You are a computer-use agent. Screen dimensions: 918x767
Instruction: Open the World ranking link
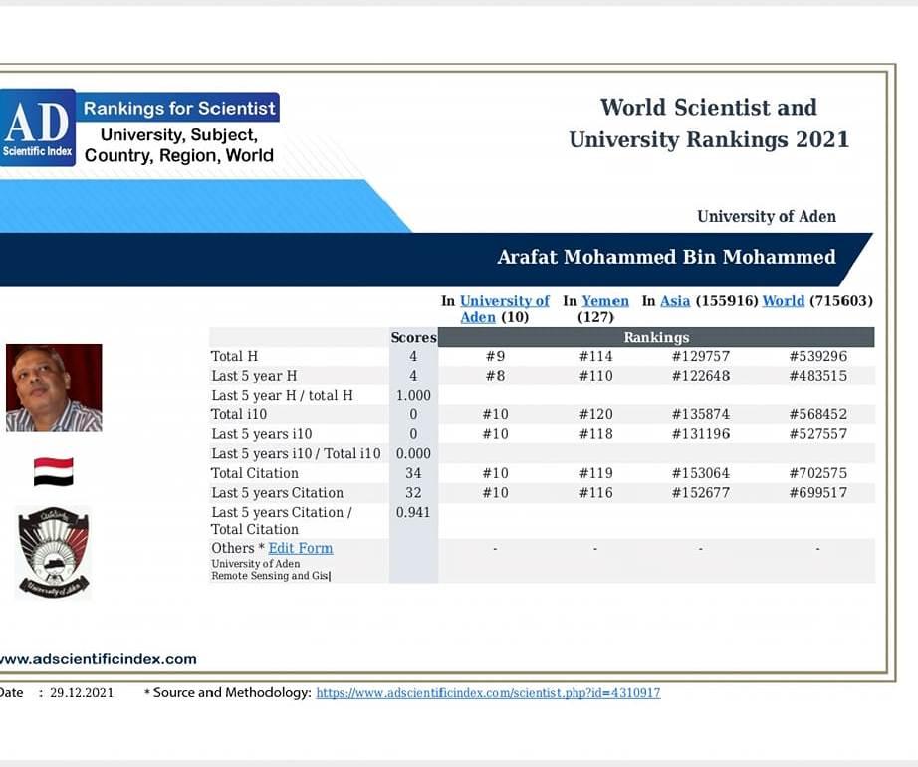[x=783, y=301]
